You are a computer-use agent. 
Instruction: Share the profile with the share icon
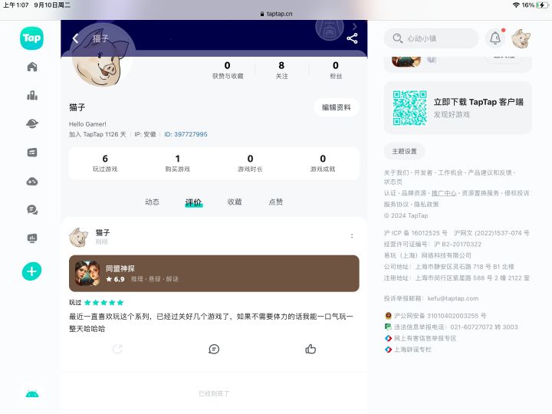point(352,38)
